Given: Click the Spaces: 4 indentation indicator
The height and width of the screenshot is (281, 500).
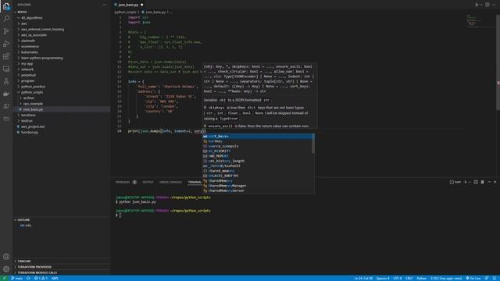Looking at the screenshot, I should (383, 278).
